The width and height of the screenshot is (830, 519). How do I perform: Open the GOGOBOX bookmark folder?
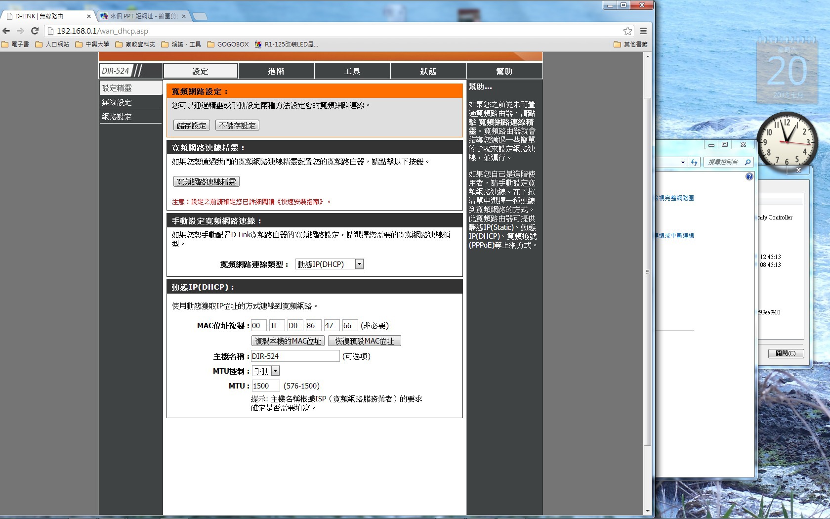tap(228, 44)
